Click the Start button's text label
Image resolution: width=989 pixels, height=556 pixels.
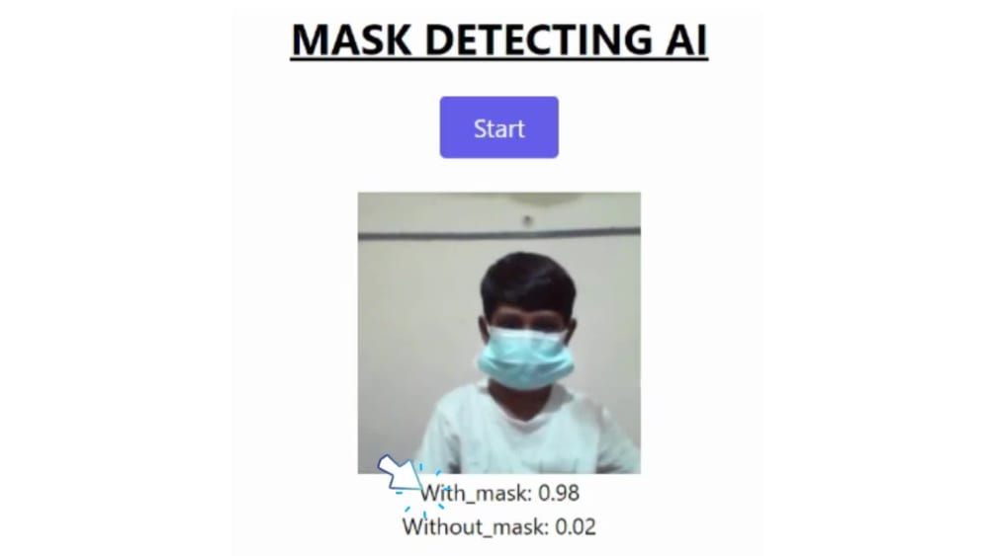(498, 128)
